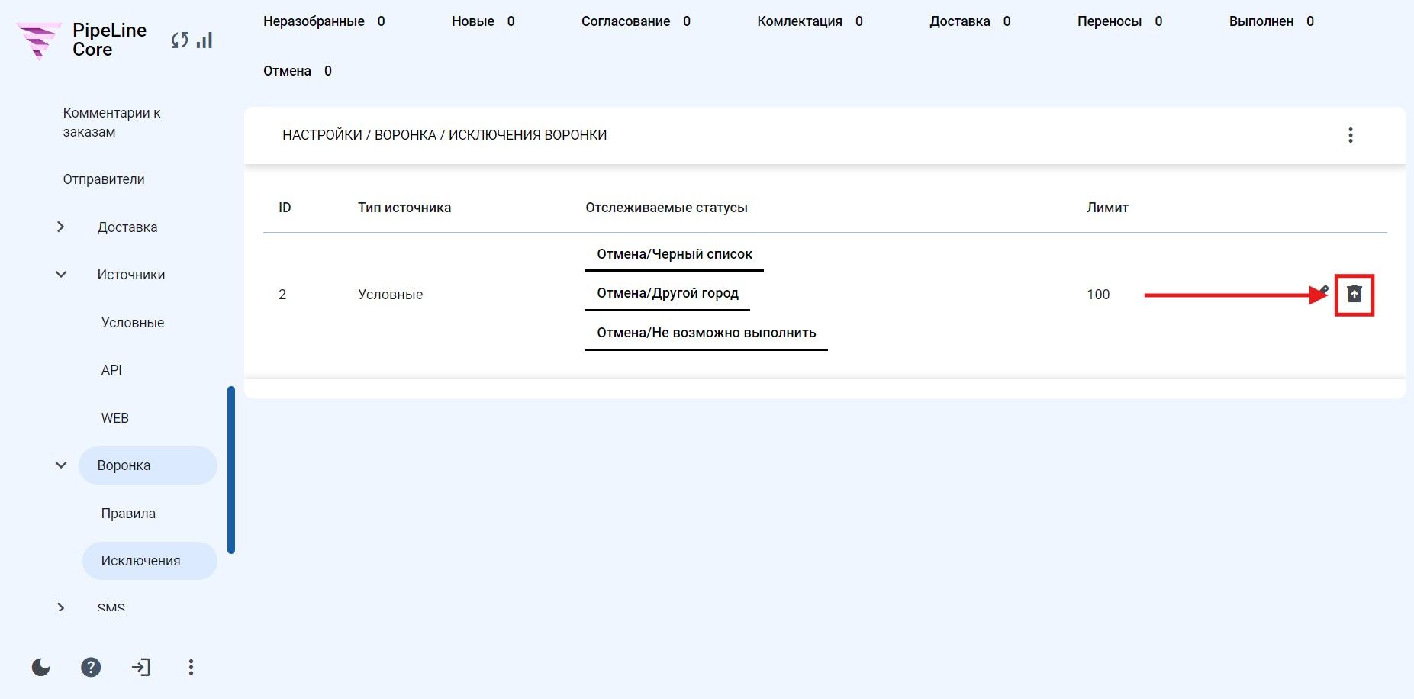Toggle dark mode with the moon icon
The width and height of the screenshot is (1414, 699).
tap(41, 668)
